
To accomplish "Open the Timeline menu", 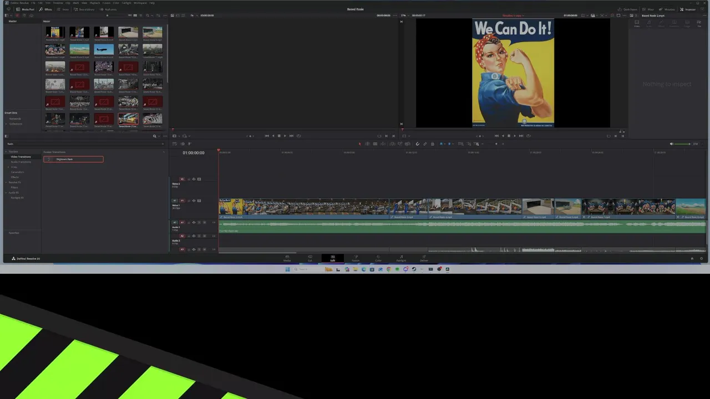I will click(x=58, y=3).
